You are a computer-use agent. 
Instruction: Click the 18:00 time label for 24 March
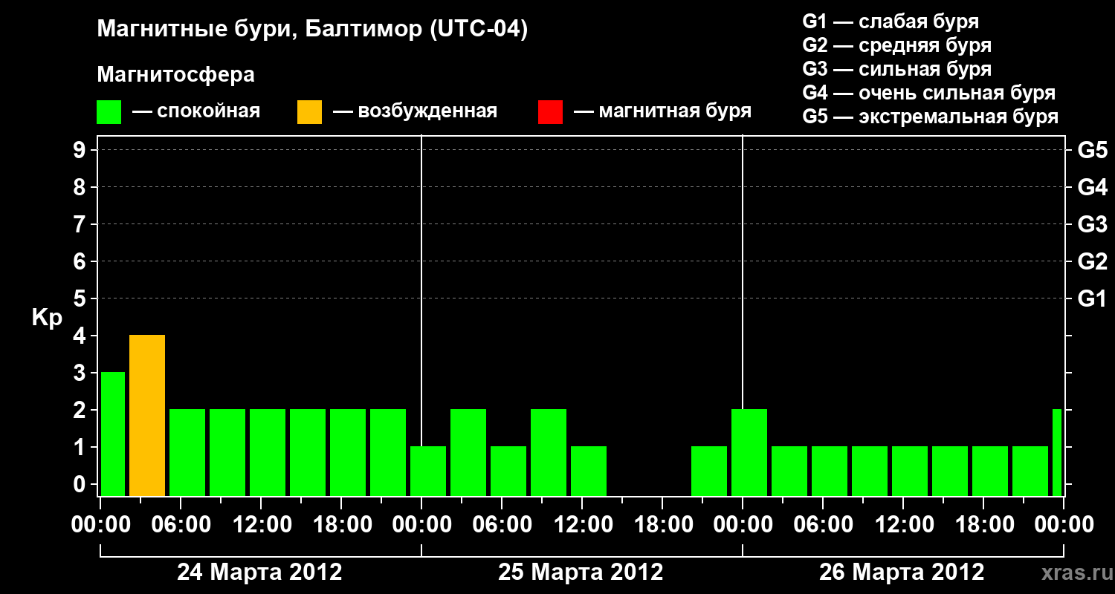(x=341, y=525)
